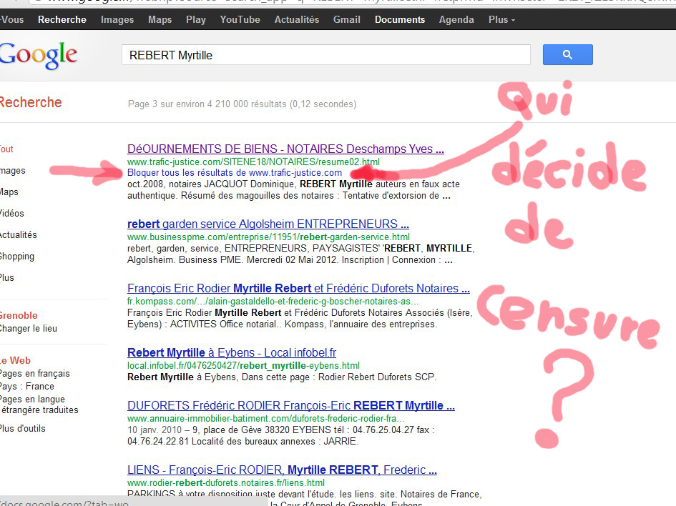Expand the Plus option under Shopping
This screenshot has height=506, width=676.
pyautogui.click(x=7, y=277)
